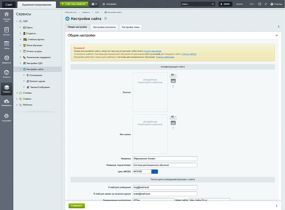Screen dimensions: 285x210
Task: Open Настройки gear in left sidebar
Action: click(x=6, y=117)
